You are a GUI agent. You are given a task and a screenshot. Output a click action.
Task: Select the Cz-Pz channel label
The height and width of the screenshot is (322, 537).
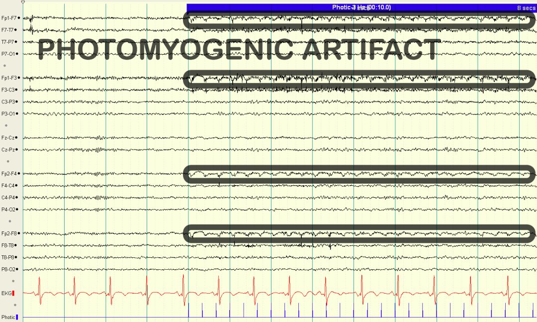click(x=8, y=150)
